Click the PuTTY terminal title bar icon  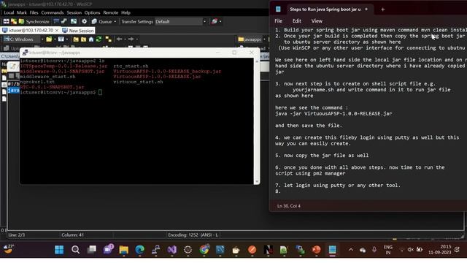pos(25,53)
